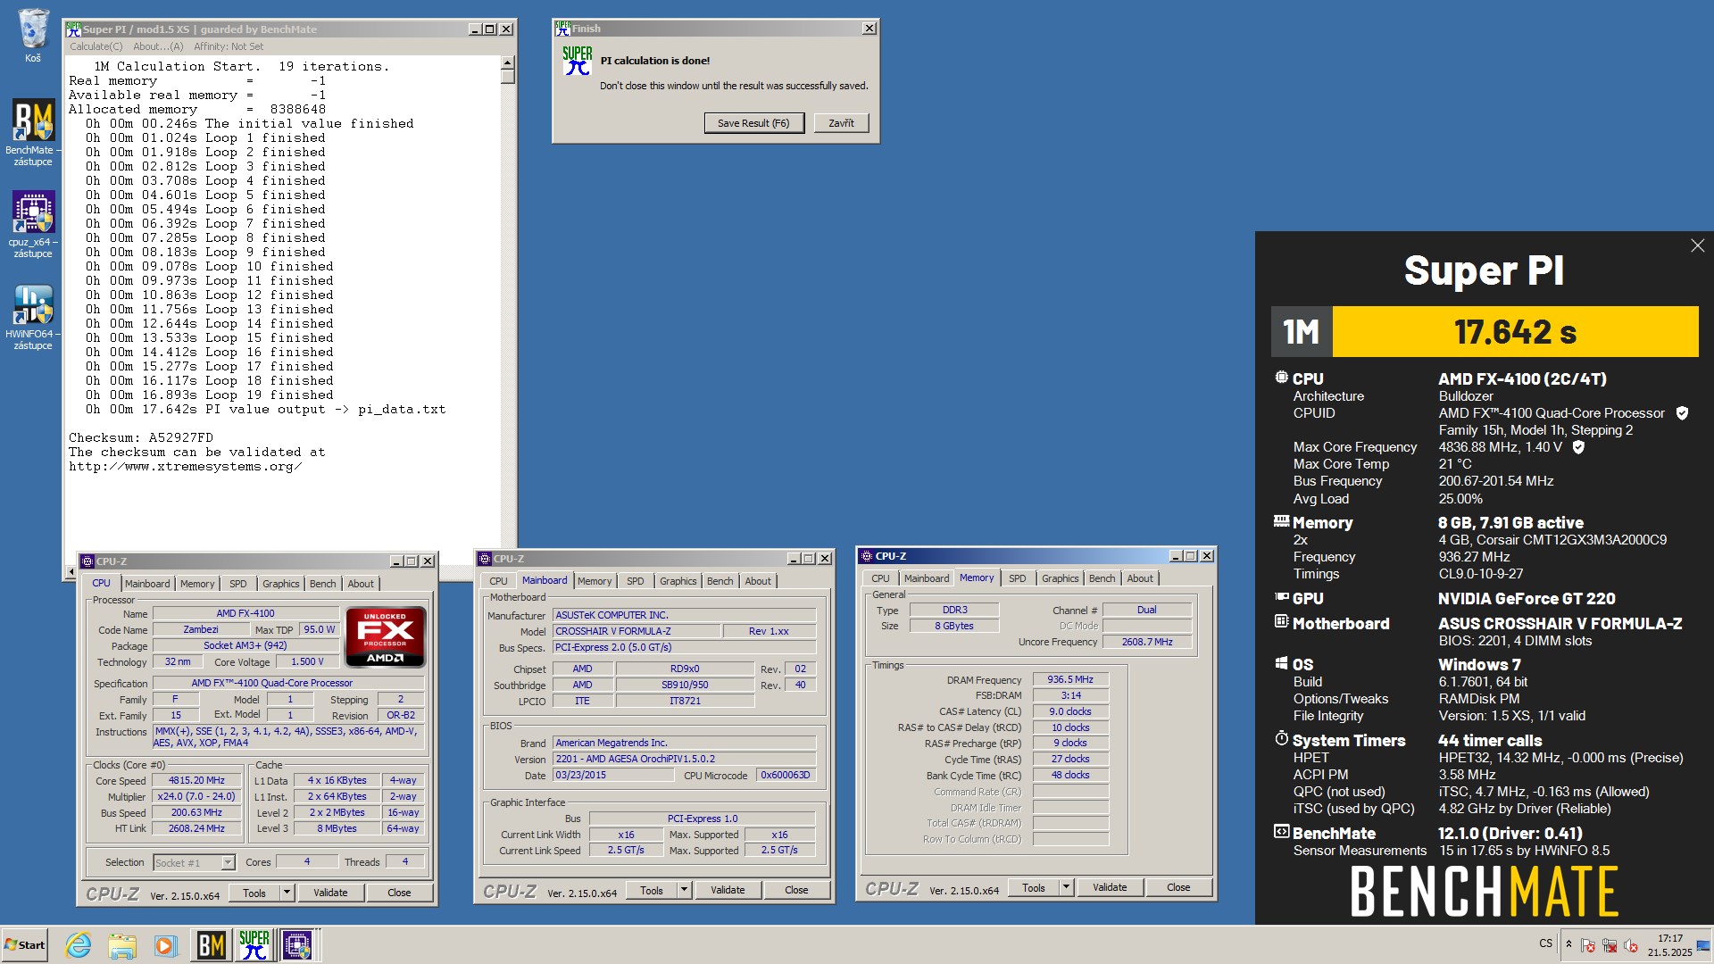Click the DRAM Frequency value 936.5 MHz
The height and width of the screenshot is (964, 1714).
tap(1070, 679)
